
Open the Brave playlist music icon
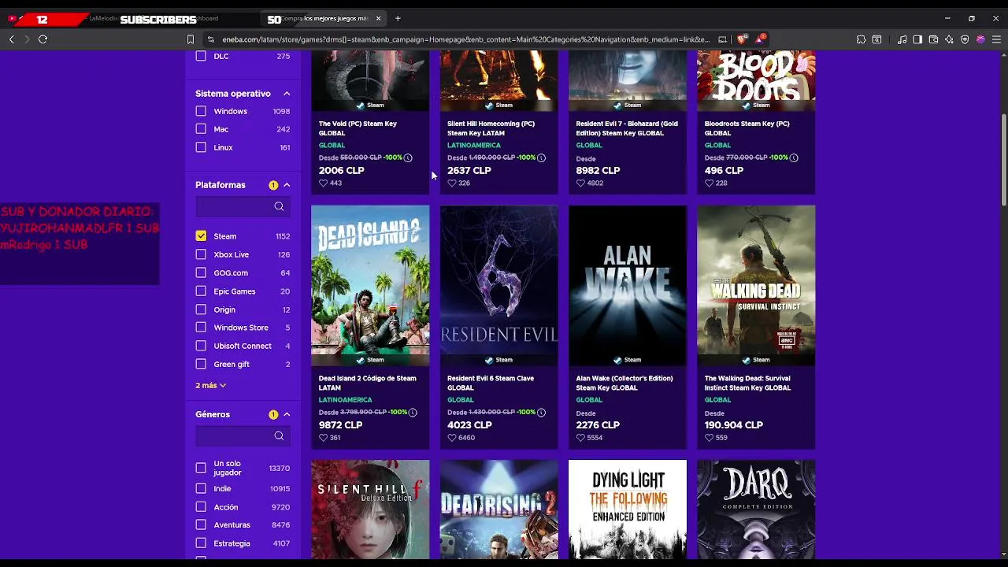(x=902, y=39)
